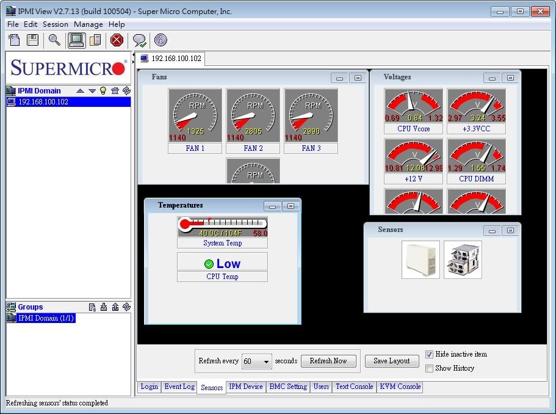Click the upper split-pane collapse arrow

[133, 54]
